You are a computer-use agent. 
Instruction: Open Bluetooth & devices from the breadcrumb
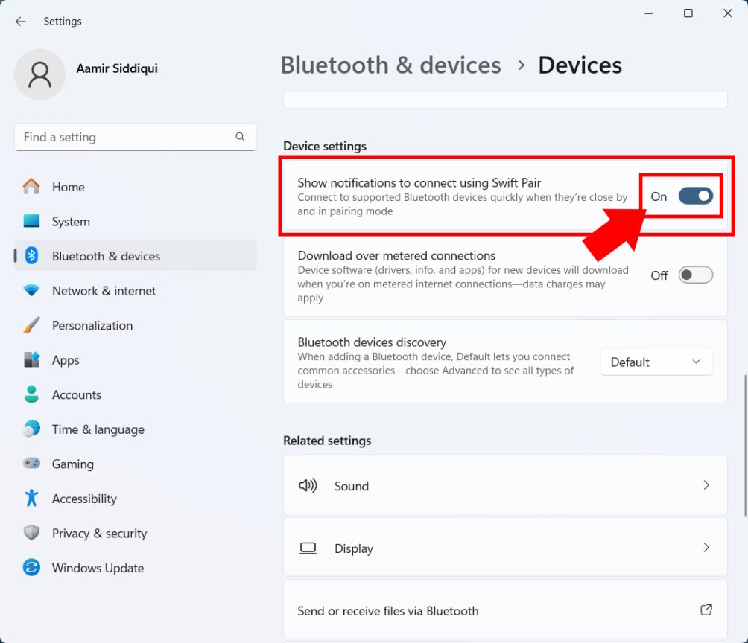click(390, 65)
